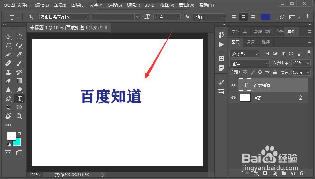
Task: Hide the 背景 layer
Action: pos(233,97)
